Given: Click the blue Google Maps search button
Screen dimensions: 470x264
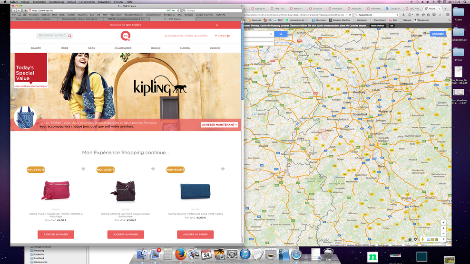Looking at the screenshot, I should pos(281,34).
